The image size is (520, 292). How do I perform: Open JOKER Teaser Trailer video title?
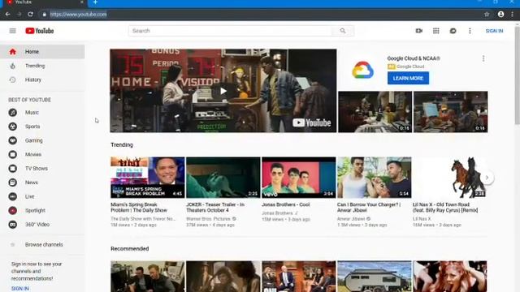tap(215, 208)
